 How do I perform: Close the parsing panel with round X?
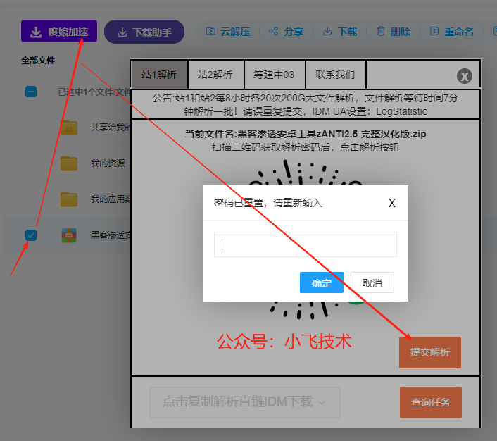click(x=464, y=77)
